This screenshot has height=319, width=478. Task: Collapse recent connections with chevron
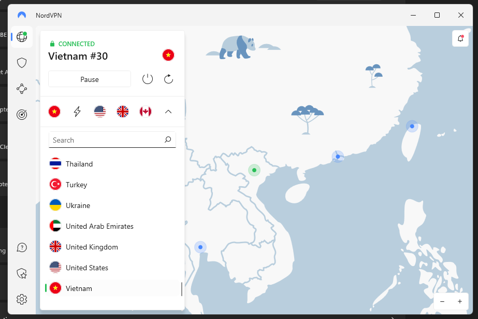coord(168,112)
